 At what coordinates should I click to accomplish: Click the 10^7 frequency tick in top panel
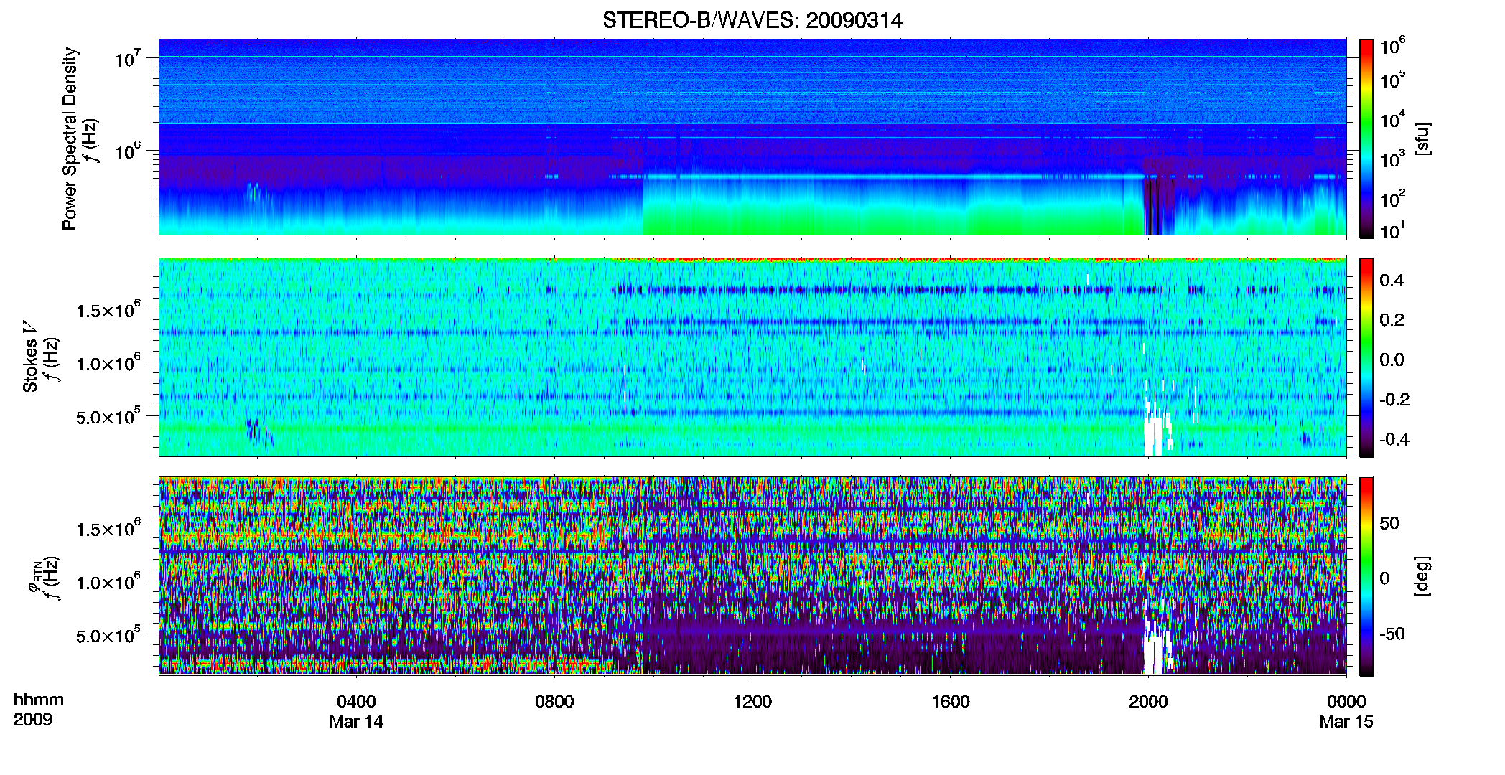(128, 58)
